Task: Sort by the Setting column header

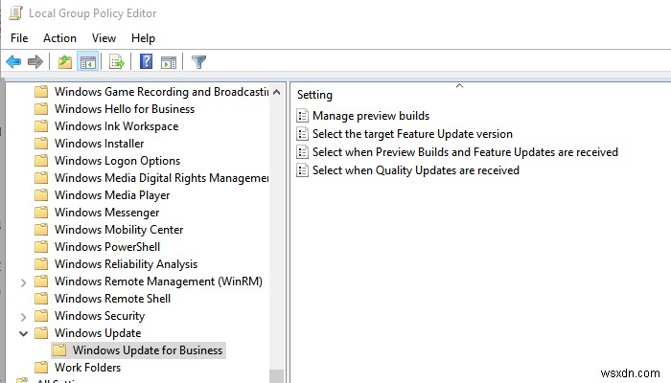Action: (314, 95)
